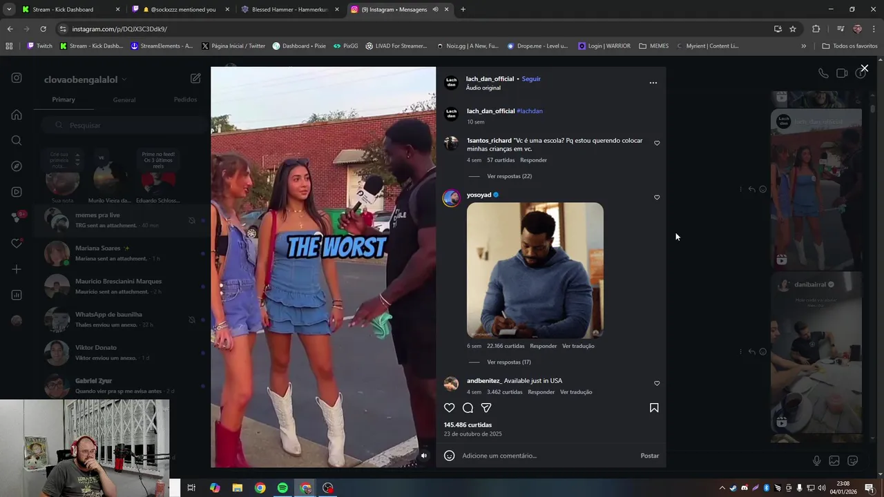Screen dimensions: 884x497
Task: Mute the reel video sound
Action: click(424, 456)
